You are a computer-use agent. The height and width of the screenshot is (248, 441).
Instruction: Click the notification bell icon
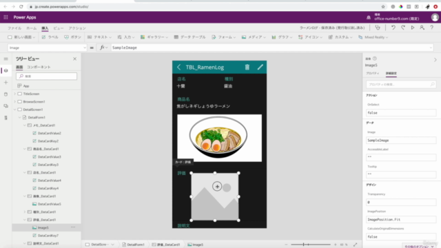369,17
